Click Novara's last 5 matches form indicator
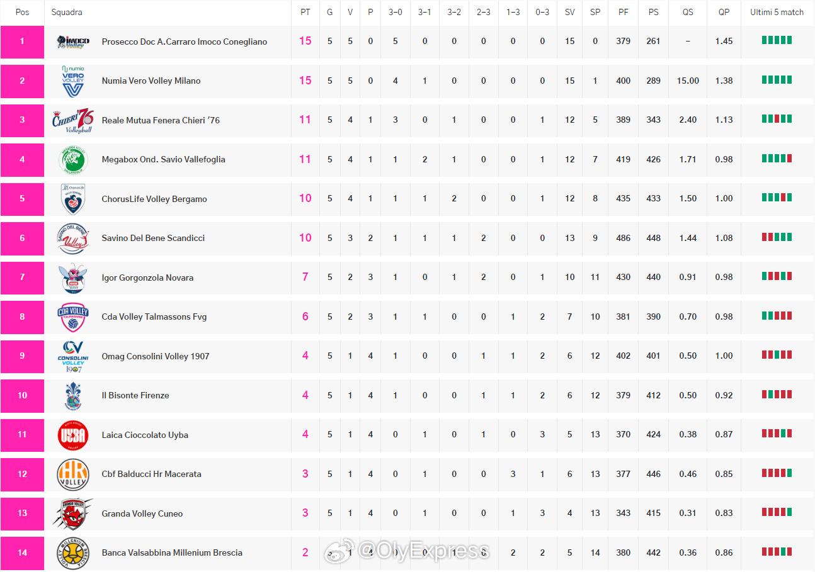 pyautogui.click(x=777, y=276)
